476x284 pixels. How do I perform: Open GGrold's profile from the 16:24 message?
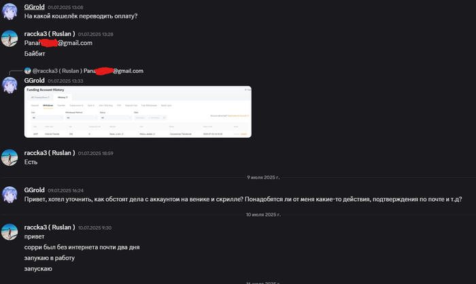(34, 190)
